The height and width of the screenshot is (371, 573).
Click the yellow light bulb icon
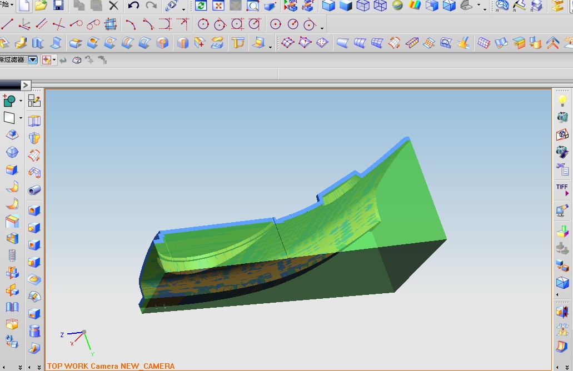(x=562, y=100)
